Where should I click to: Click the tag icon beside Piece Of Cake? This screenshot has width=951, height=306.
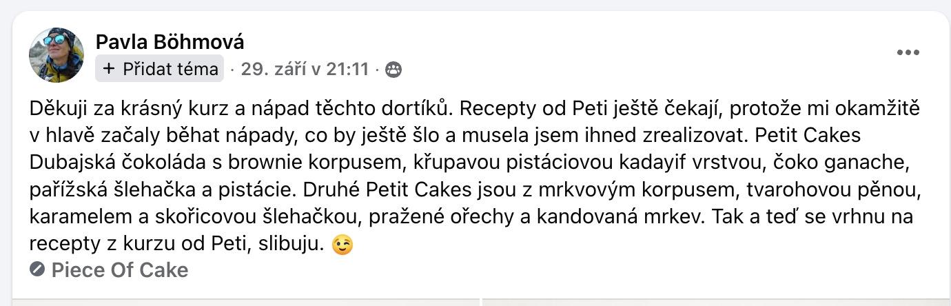[x=37, y=270]
